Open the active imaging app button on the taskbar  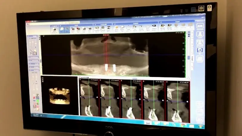pos(148,123)
